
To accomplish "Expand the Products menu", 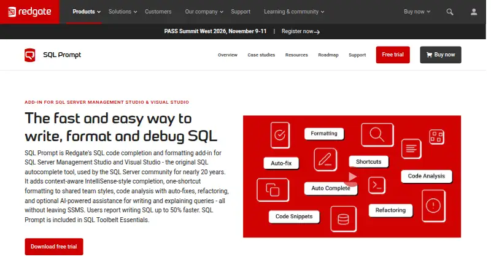I will tap(87, 12).
